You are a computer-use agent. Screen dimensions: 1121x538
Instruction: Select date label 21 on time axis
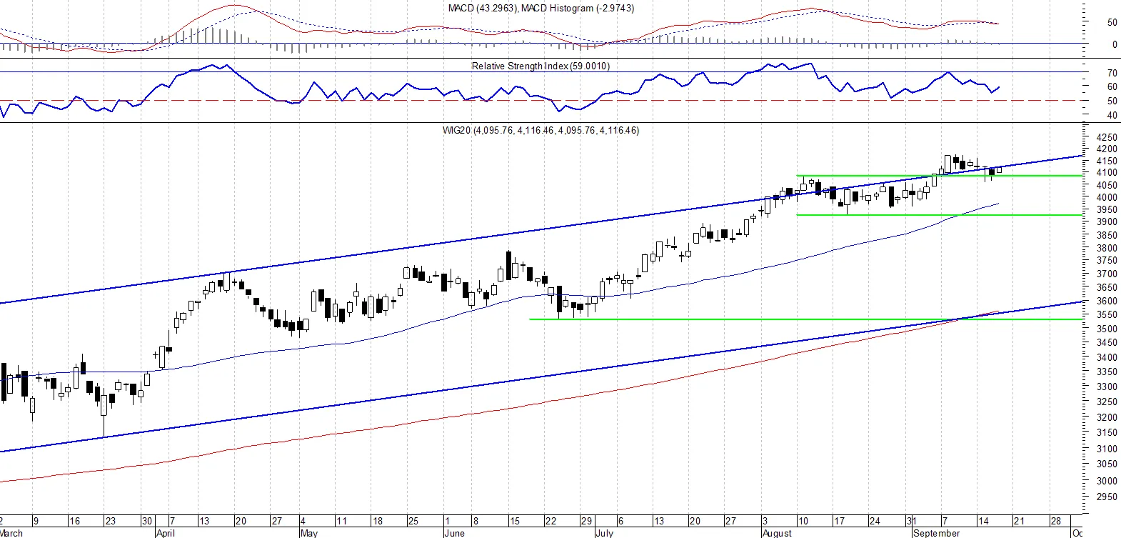click(x=1019, y=521)
